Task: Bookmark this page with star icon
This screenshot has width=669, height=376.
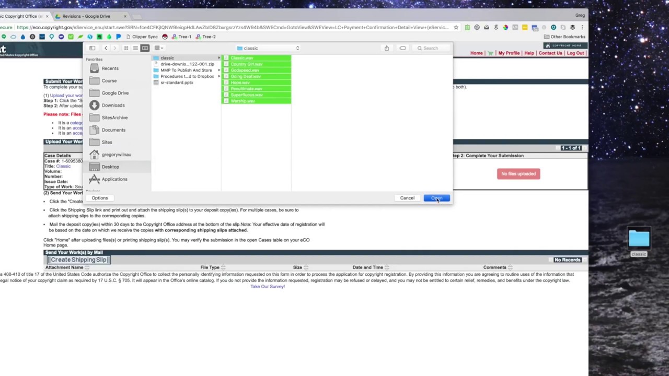Action: (x=456, y=27)
